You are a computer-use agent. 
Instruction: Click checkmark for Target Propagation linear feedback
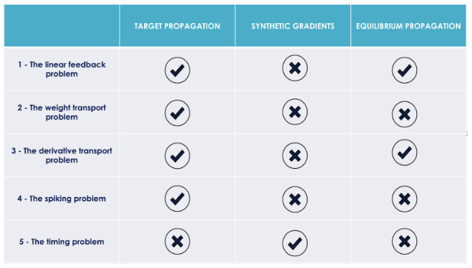(x=177, y=70)
